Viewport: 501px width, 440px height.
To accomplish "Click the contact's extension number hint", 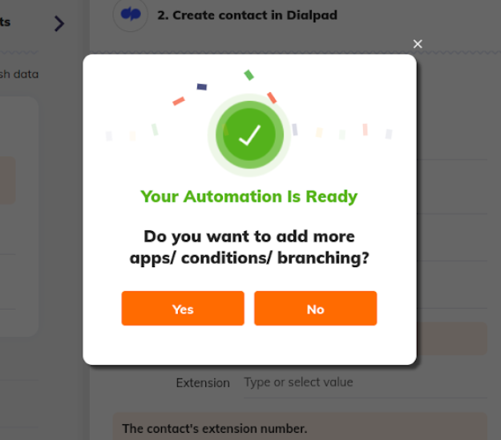I will coord(214,429).
